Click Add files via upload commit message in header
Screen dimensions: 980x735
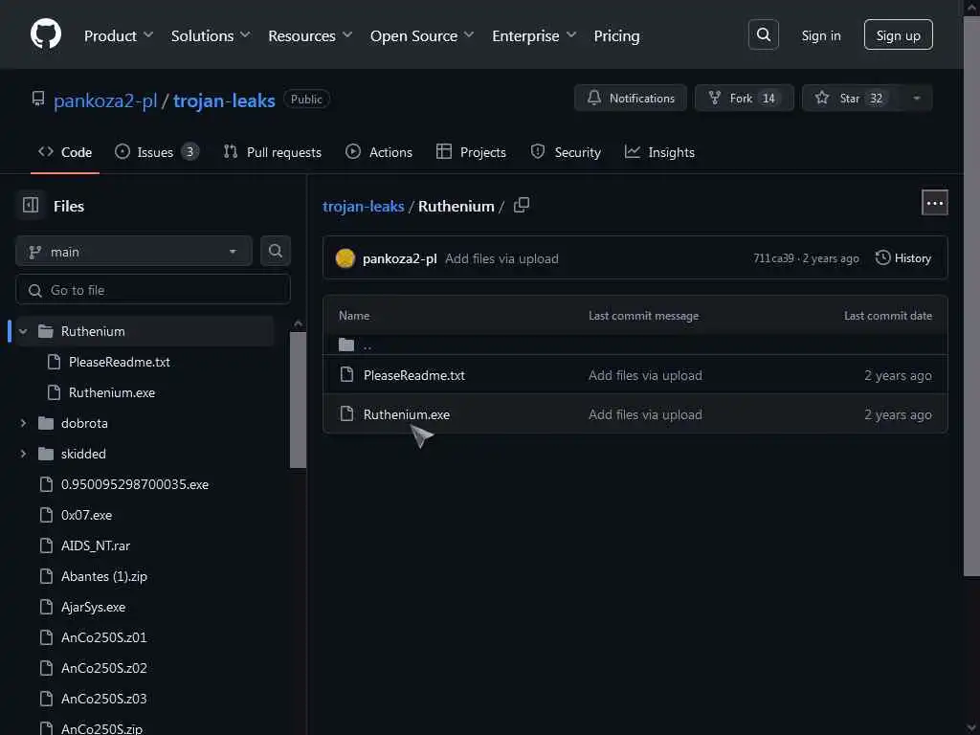point(501,258)
